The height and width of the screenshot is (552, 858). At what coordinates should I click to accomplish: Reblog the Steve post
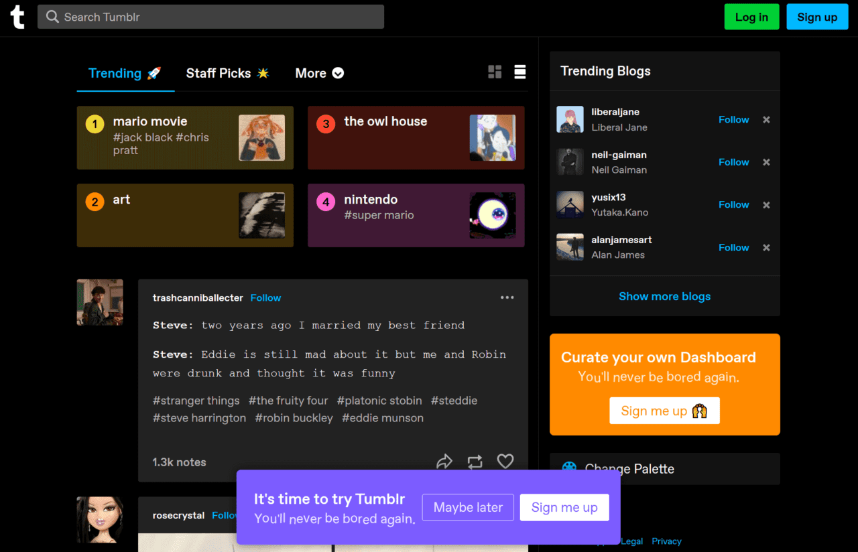[x=475, y=462]
